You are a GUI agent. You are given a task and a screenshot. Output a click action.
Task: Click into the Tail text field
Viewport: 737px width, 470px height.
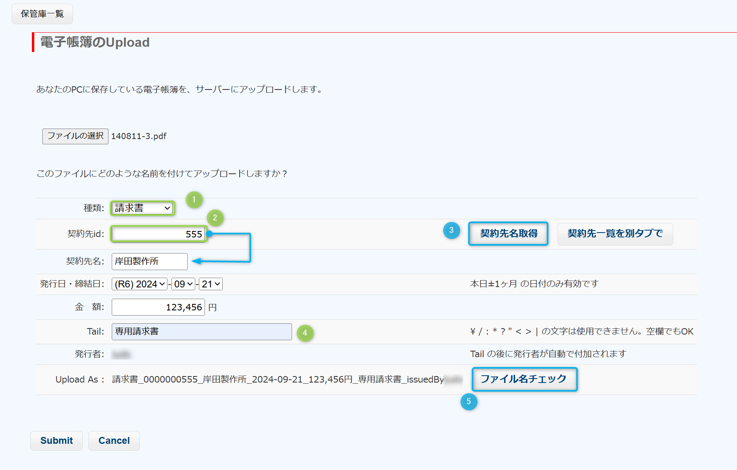click(x=202, y=332)
